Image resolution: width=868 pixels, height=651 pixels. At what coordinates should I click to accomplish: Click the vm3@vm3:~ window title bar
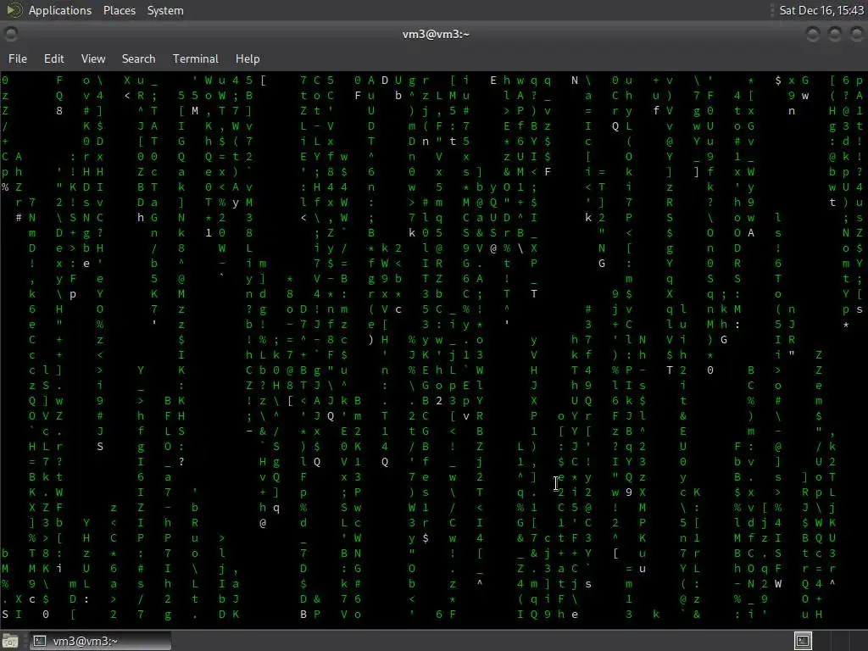[436, 34]
